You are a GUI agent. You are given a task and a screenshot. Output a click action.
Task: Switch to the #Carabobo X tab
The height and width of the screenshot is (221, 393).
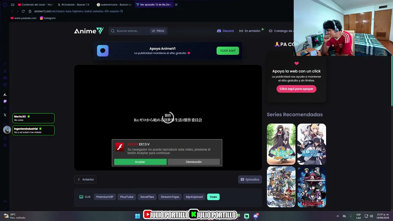74,5
